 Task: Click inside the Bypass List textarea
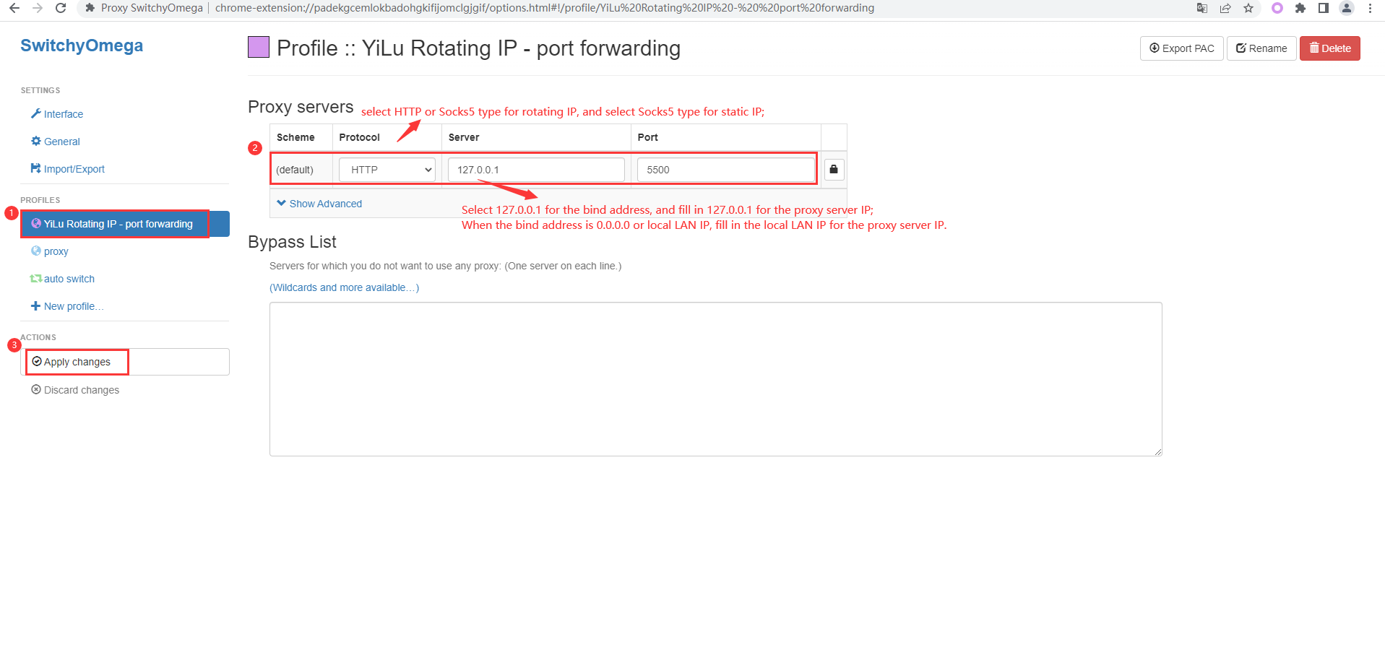point(715,379)
